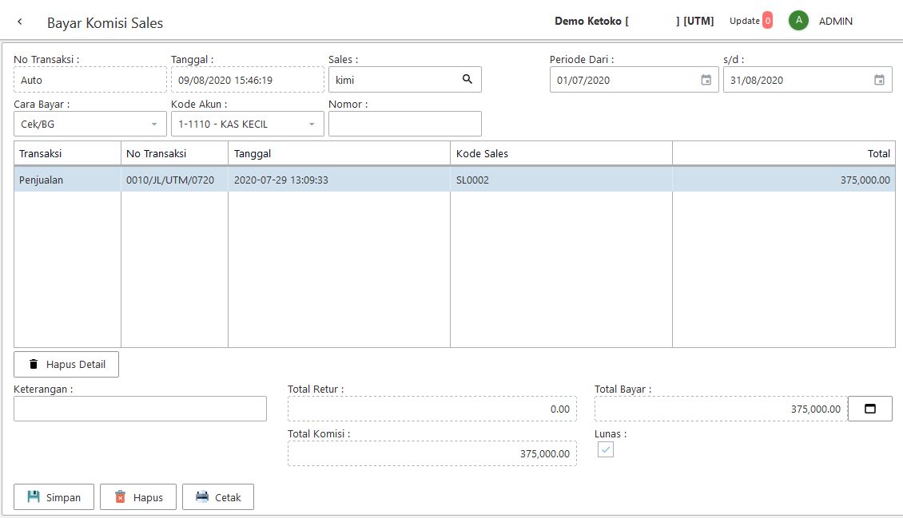Viewport: 903px width, 518px height.
Task: Click the Hapus delete button
Action: (138, 497)
